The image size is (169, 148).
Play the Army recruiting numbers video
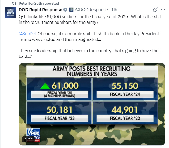coord(92,104)
